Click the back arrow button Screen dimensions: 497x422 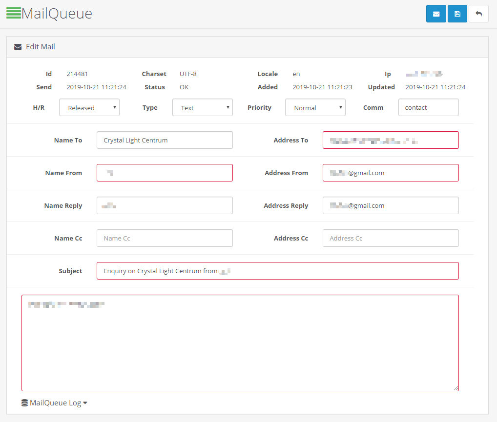pyautogui.click(x=478, y=14)
